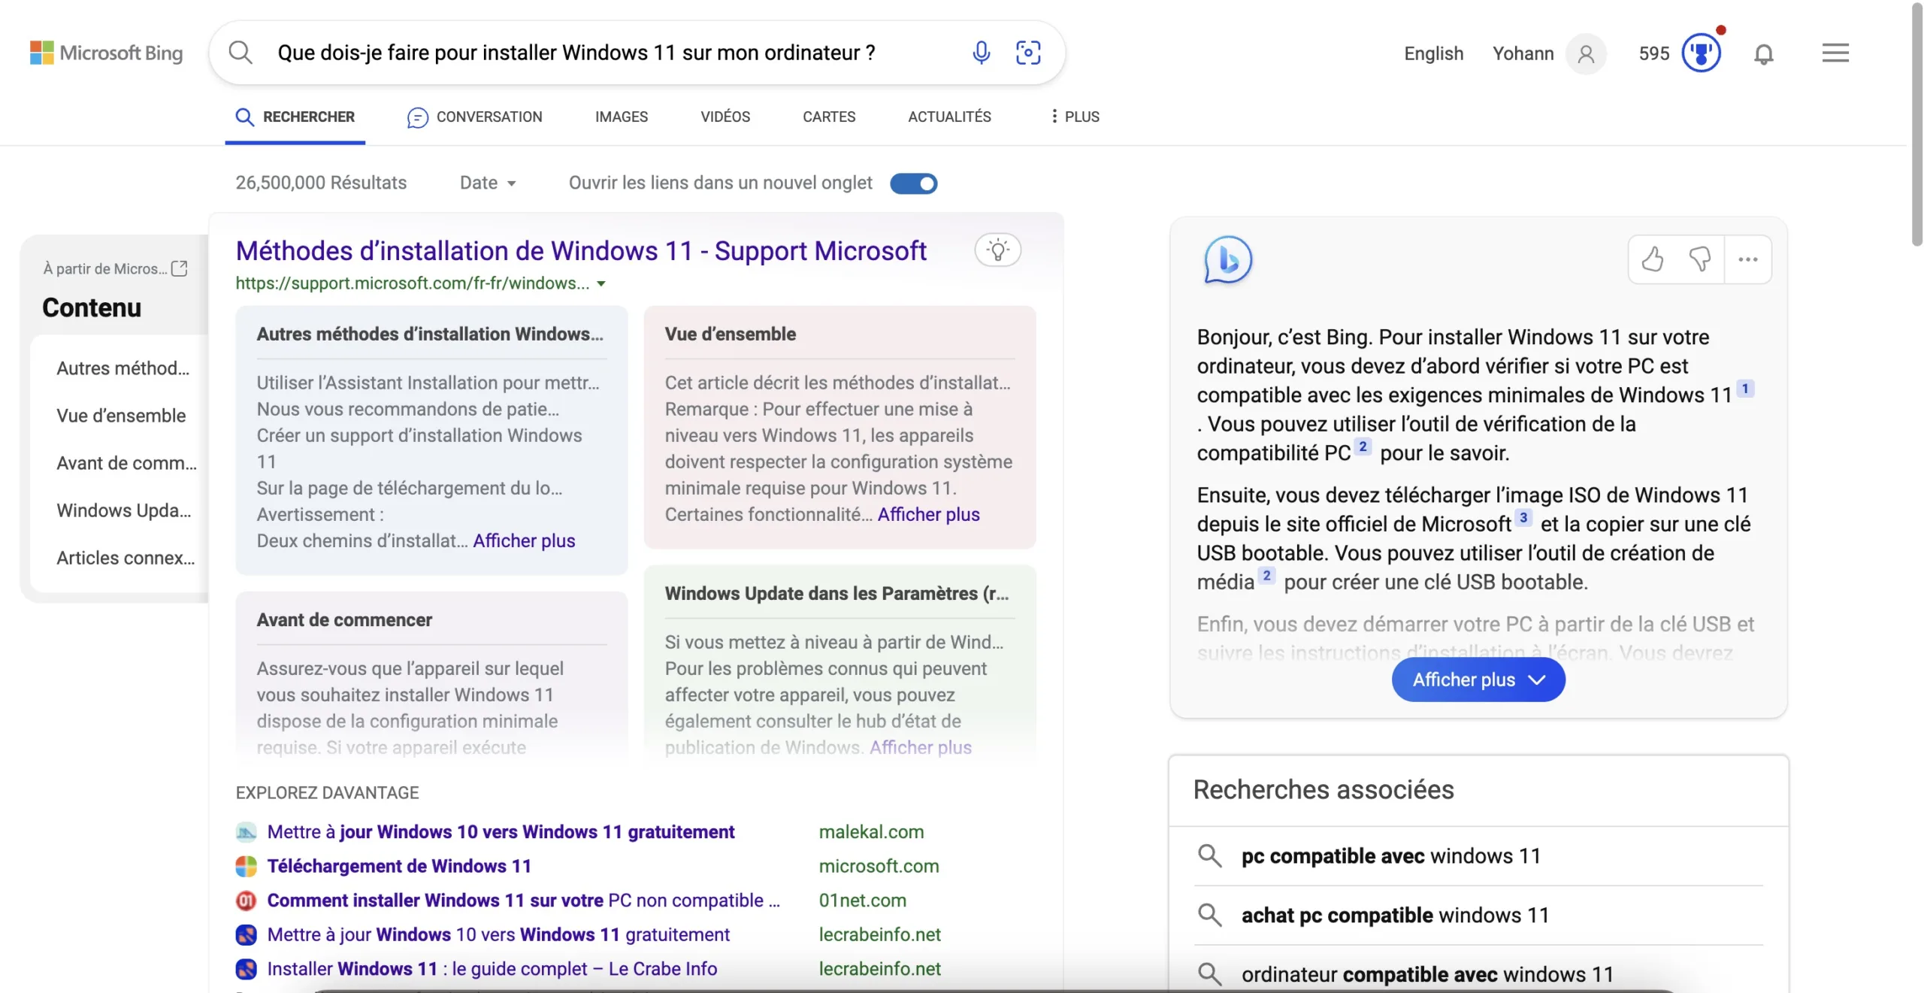Image resolution: width=1924 pixels, height=993 pixels.
Task: Click the search magnifier icon in search box
Action: 240,53
